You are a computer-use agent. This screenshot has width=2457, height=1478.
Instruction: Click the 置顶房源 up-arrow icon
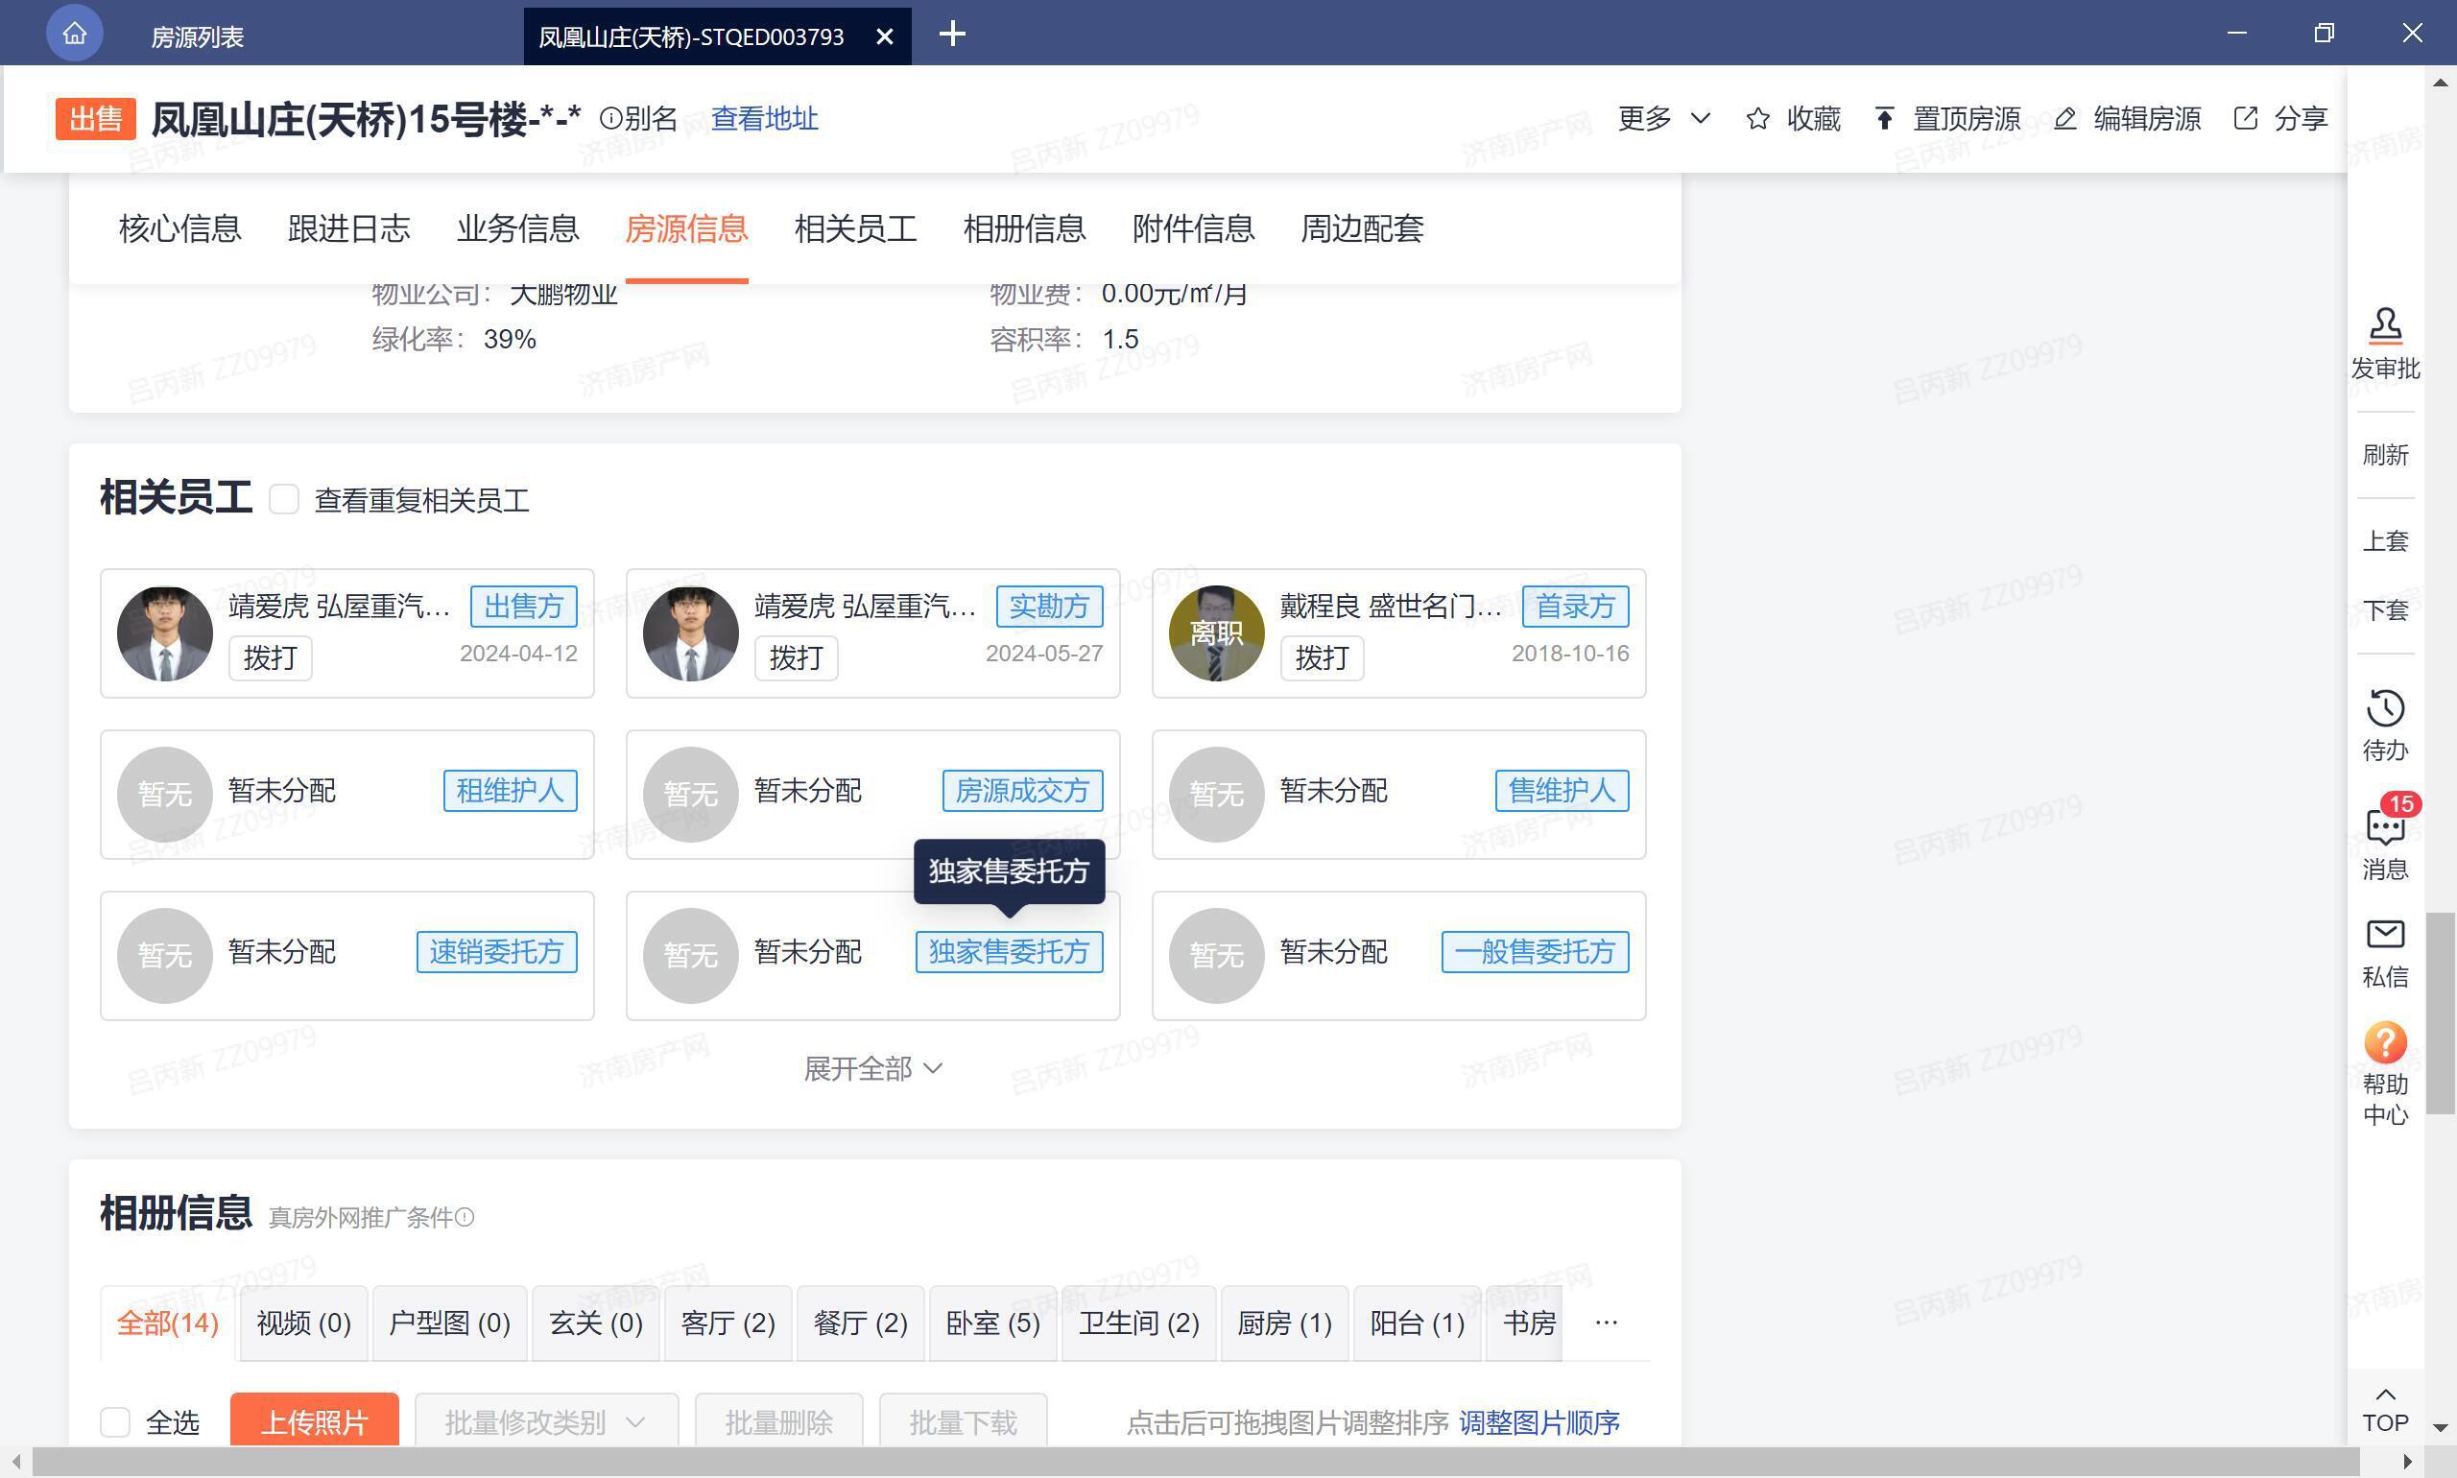(1883, 118)
